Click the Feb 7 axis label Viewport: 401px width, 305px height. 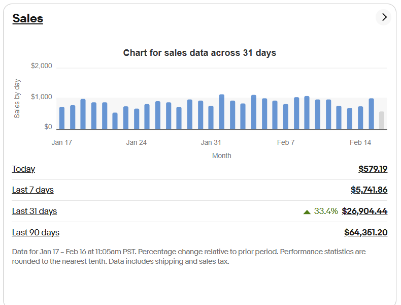(286, 142)
